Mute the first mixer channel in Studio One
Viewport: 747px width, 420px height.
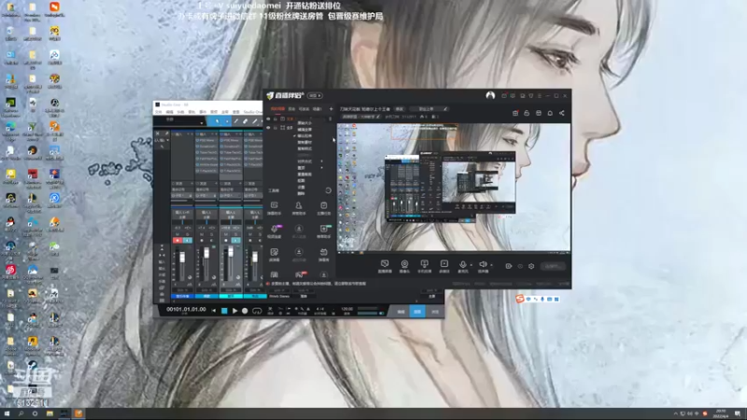[177, 234]
